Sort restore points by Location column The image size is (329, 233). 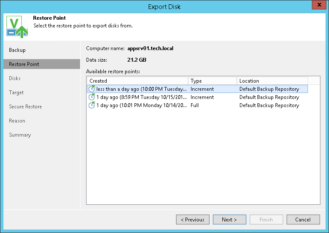coord(272,81)
